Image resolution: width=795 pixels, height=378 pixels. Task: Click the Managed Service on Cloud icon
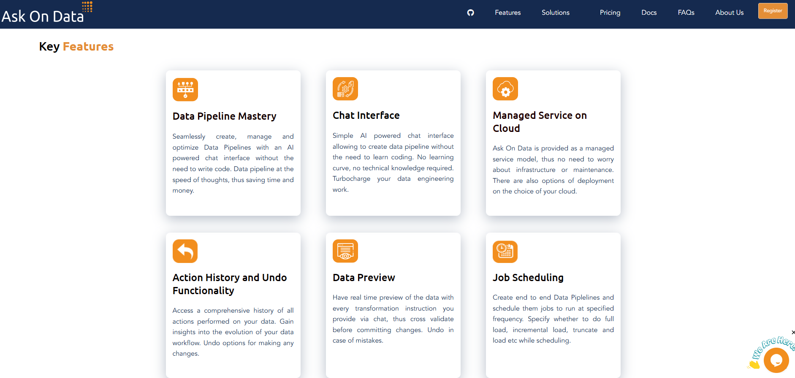click(505, 88)
